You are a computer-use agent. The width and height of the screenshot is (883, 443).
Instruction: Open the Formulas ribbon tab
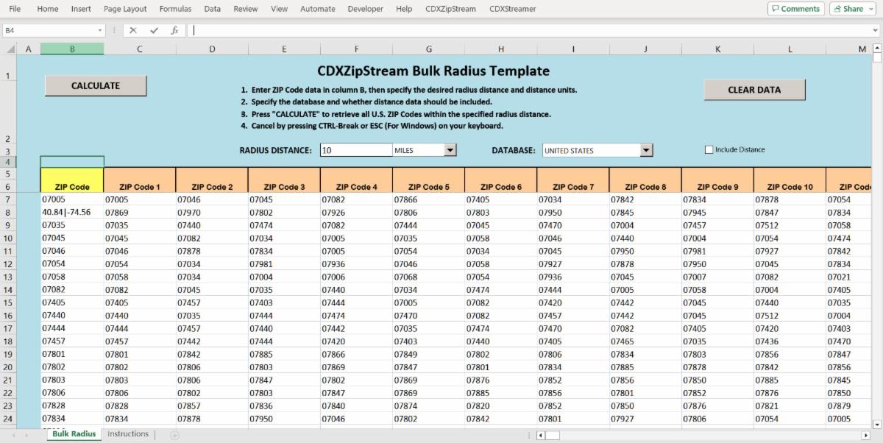click(x=175, y=9)
